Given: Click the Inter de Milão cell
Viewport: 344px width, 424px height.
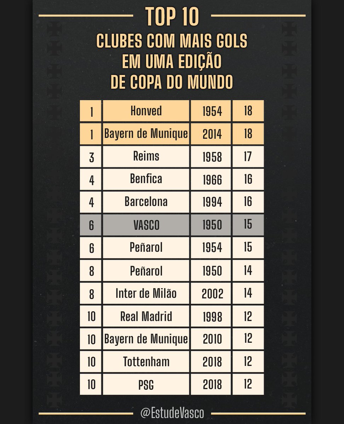Looking at the screenshot, I should (x=146, y=293).
